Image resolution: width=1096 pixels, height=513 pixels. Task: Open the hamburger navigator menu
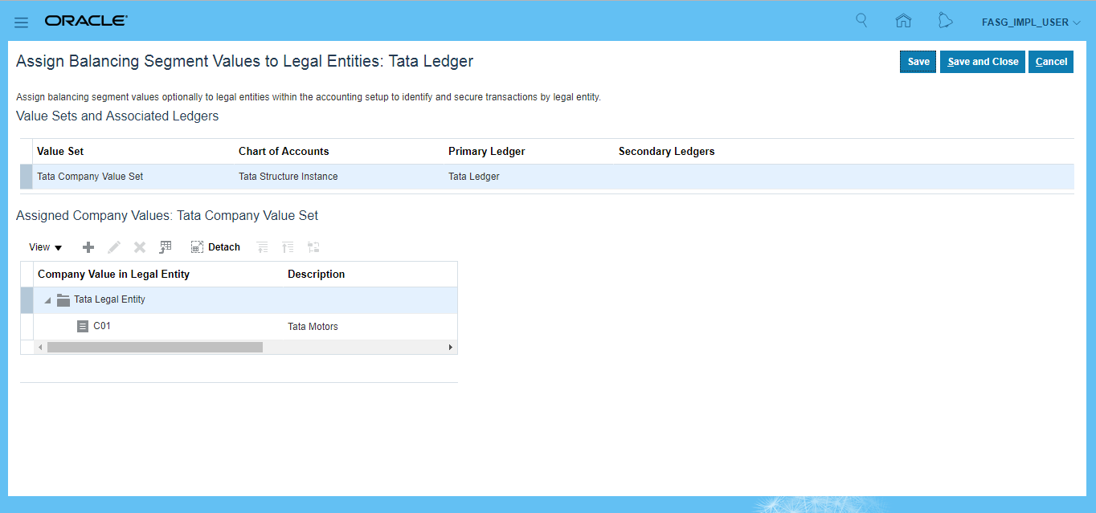[x=22, y=22]
